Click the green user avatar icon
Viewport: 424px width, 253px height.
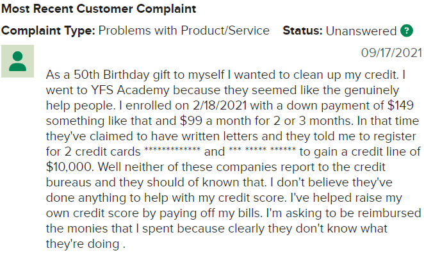click(x=17, y=61)
